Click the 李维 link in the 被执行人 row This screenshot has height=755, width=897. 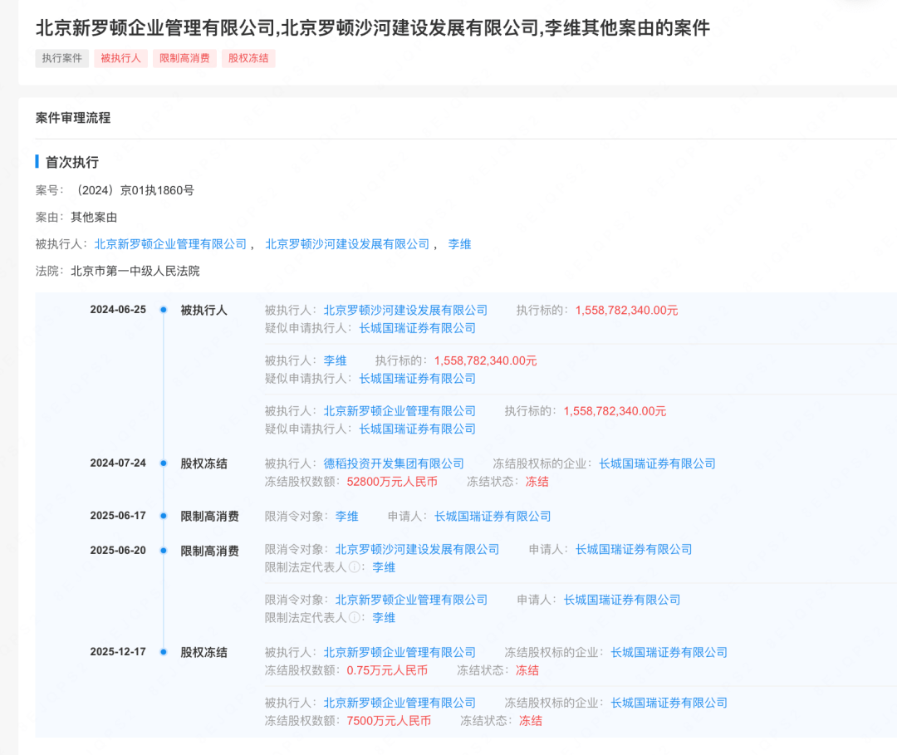coord(458,243)
